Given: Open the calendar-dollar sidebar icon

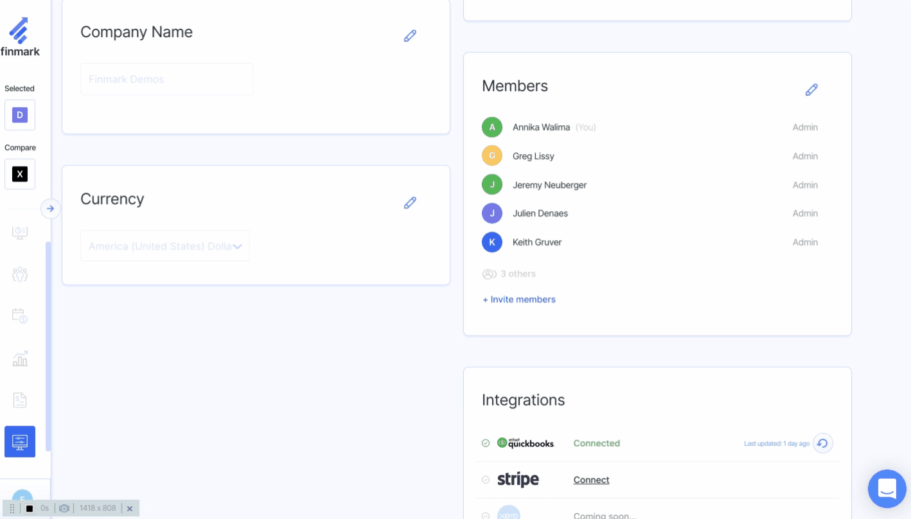Looking at the screenshot, I should pos(20,315).
